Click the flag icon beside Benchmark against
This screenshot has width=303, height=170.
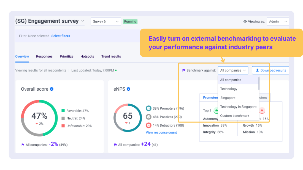183,70
